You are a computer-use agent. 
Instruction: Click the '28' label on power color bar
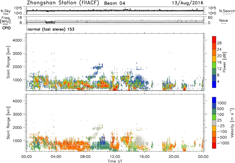coord(219,43)
